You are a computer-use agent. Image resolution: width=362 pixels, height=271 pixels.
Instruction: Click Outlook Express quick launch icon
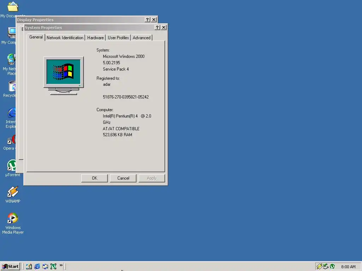click(x=45, y=266)
